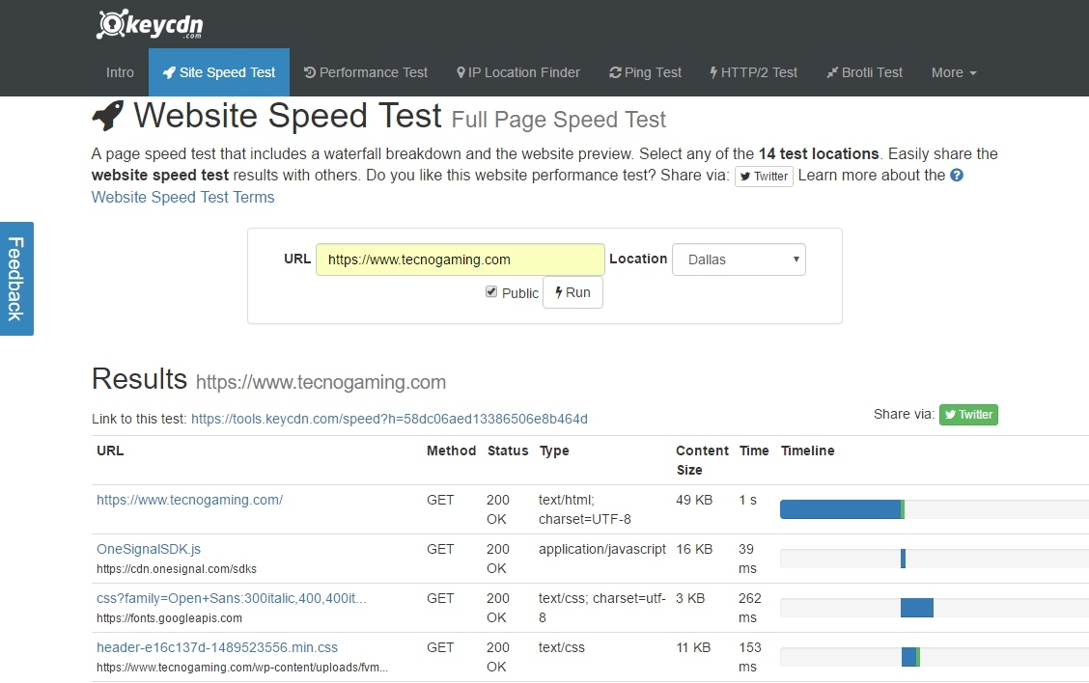Screen dimensions: 1089x683
Task: Click the "https://cdn.onesignal.com/sdks" text
Action: tap(177, 569)
